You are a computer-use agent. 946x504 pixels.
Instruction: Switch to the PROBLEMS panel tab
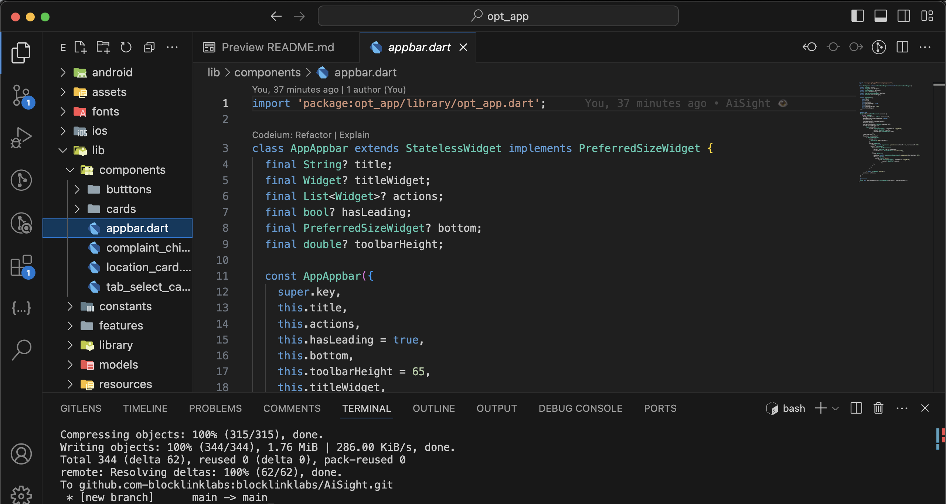215,408
